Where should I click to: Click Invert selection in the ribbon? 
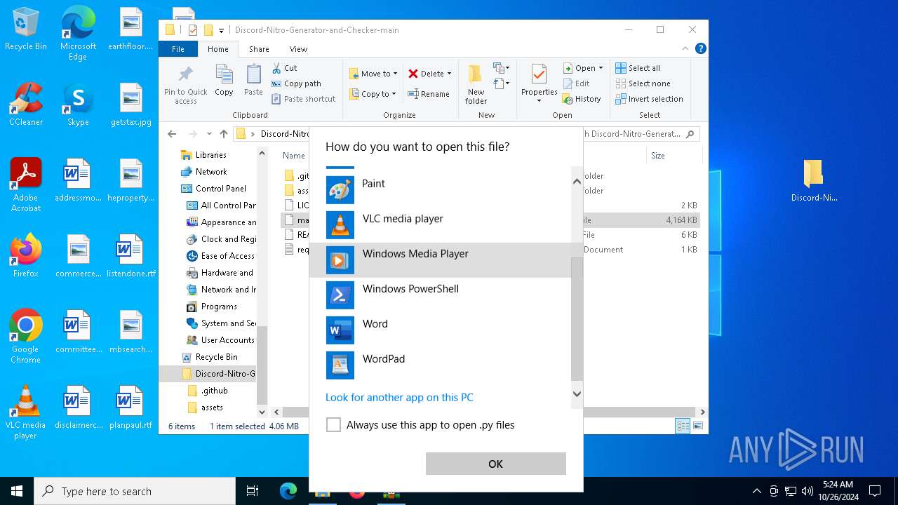click(649, 99)
